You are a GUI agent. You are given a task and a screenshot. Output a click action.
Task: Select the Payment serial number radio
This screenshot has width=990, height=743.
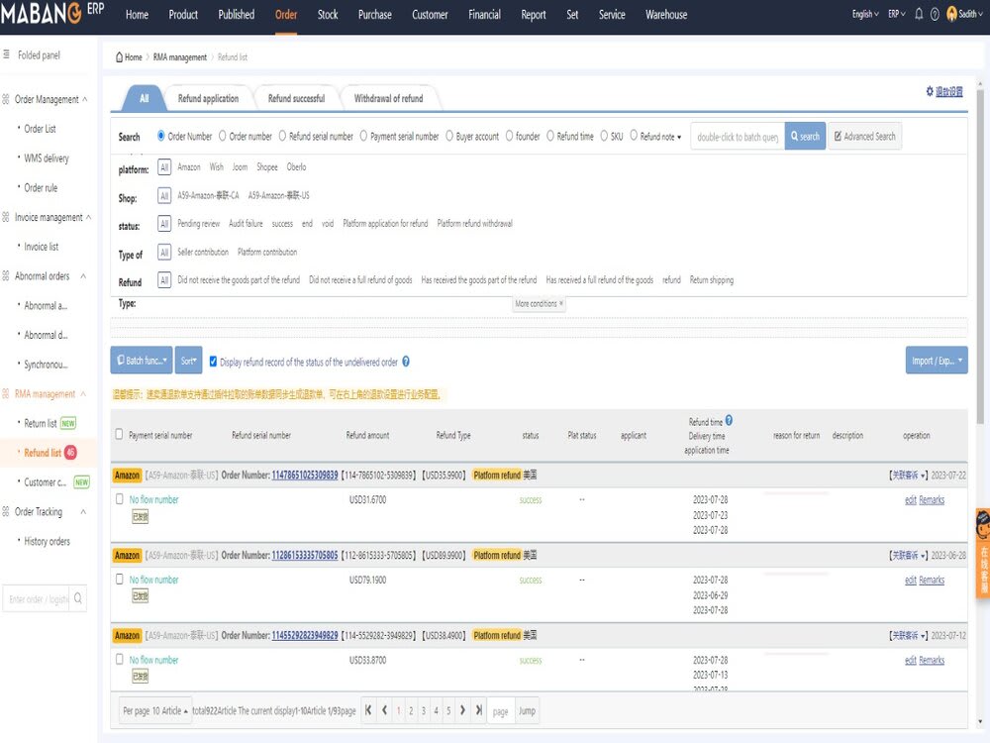(x=363, y=135)
